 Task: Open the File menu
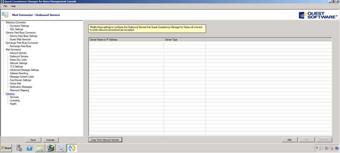pyautogui.click(x=5, y=6)
